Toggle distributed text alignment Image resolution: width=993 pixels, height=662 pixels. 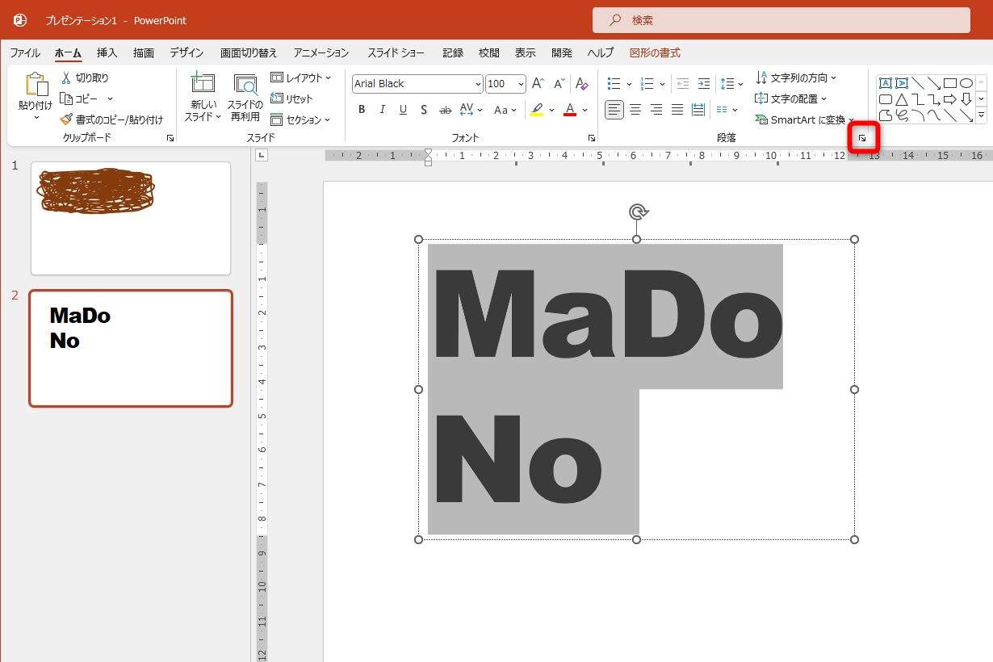[x=698, y=110]
